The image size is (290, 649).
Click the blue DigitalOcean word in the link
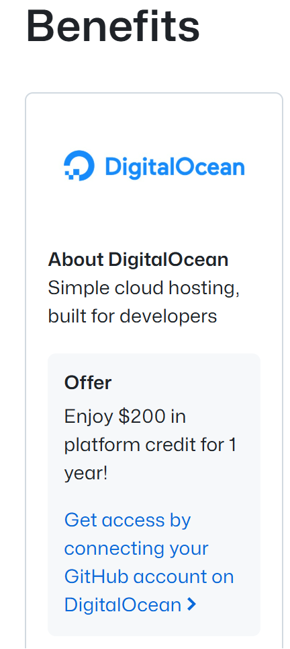(123, 605)
